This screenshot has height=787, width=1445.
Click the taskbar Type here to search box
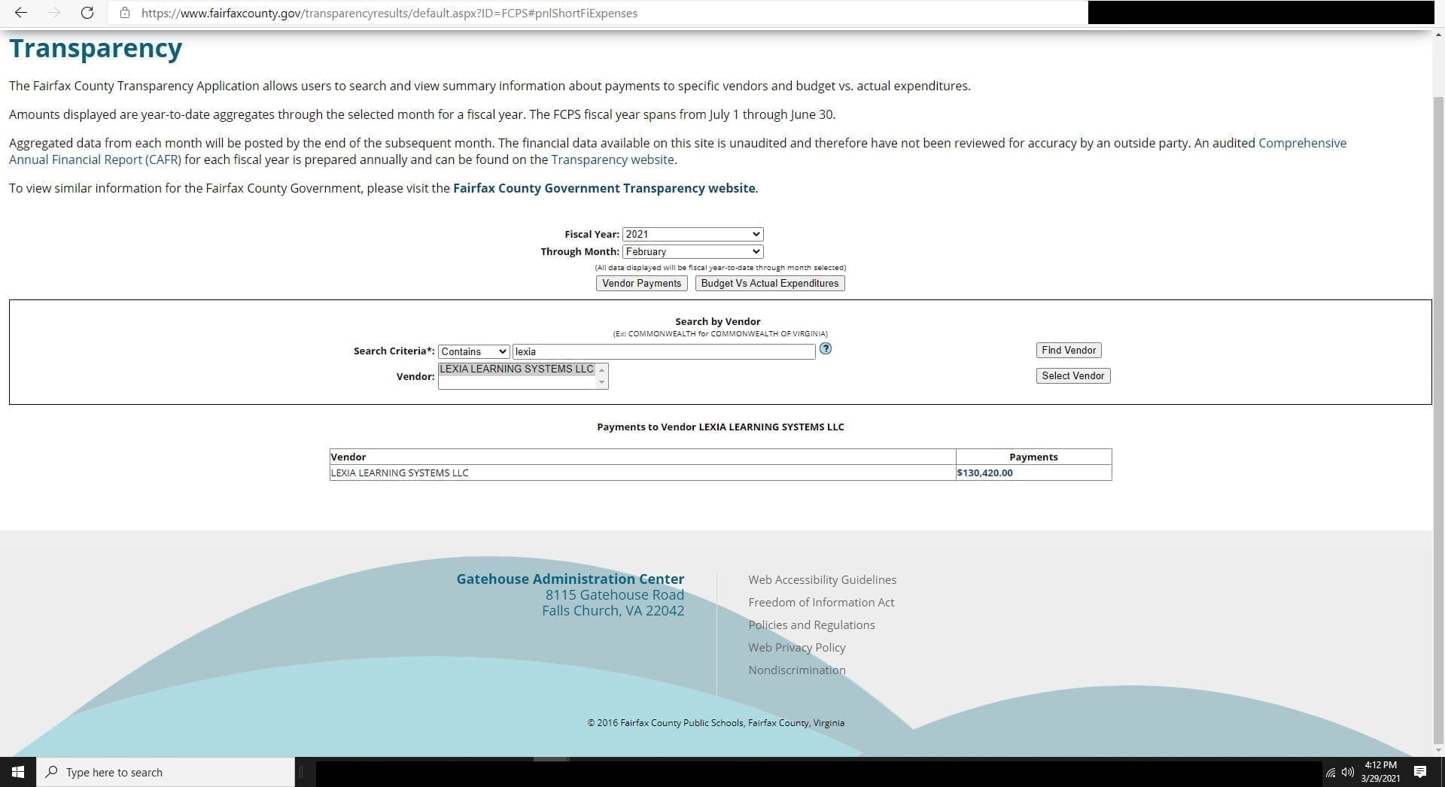pyautogui.click(x=166, y=772)
